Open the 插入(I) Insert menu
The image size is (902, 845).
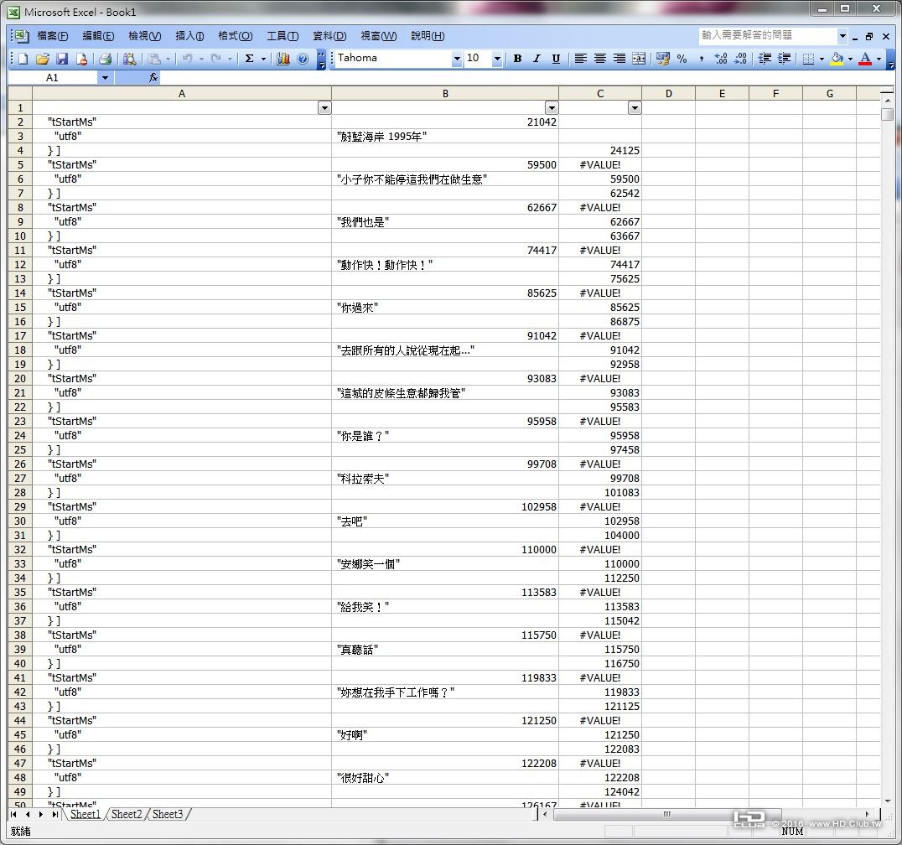189,36
